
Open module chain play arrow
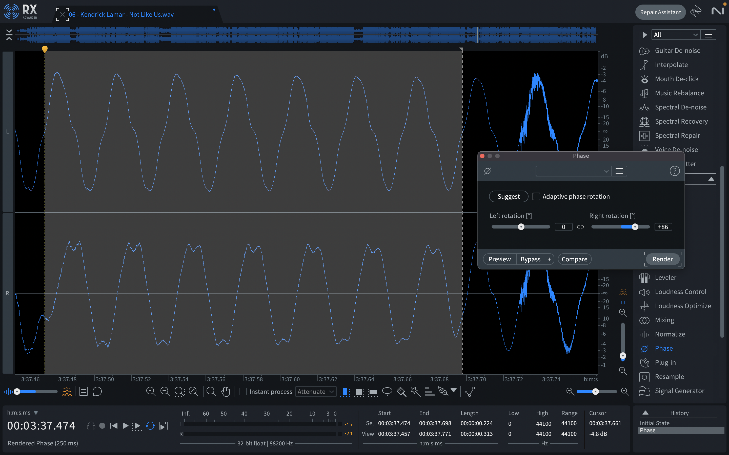tap(644, 35)
